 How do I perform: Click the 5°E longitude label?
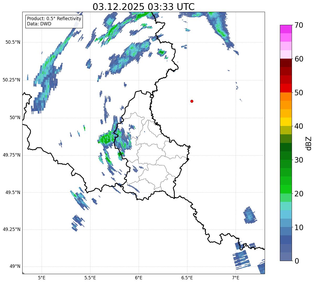pos(42,278)
